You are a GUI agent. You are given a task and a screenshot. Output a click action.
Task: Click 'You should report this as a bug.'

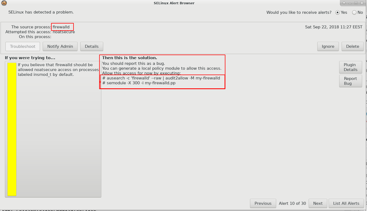[134, 63]
